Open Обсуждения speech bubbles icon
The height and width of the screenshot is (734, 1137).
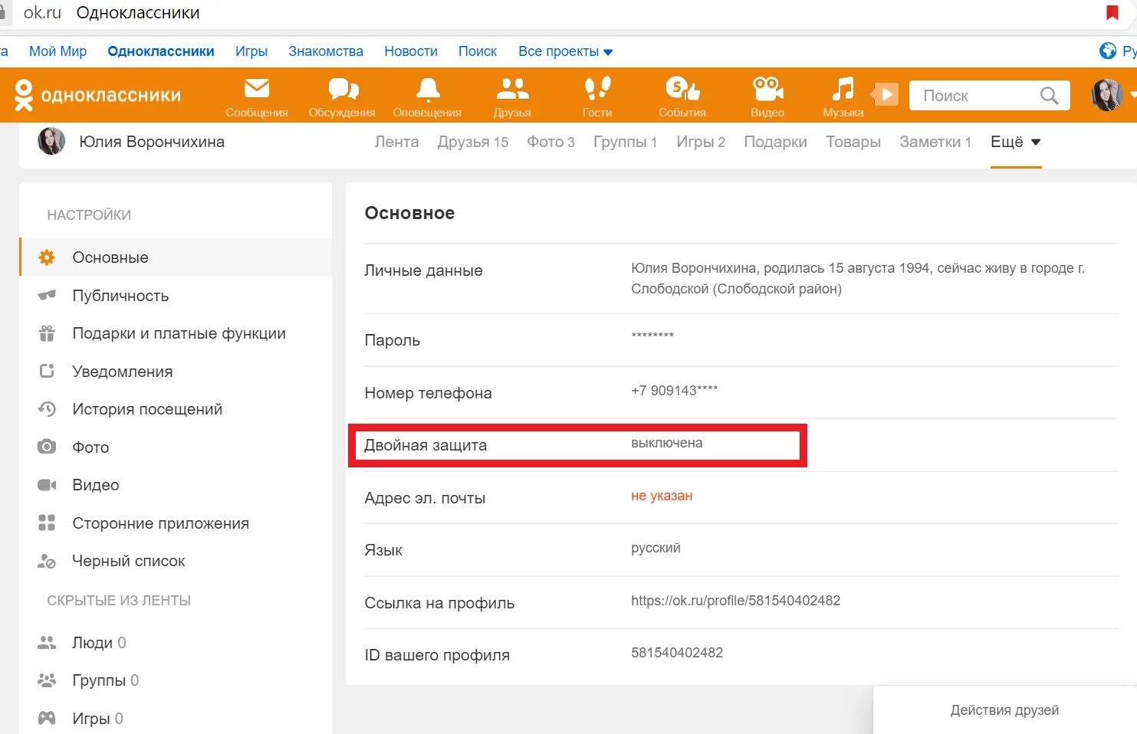click(343, 89)
